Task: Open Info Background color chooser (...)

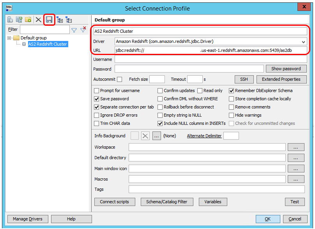Action: [x=156, y=136]
